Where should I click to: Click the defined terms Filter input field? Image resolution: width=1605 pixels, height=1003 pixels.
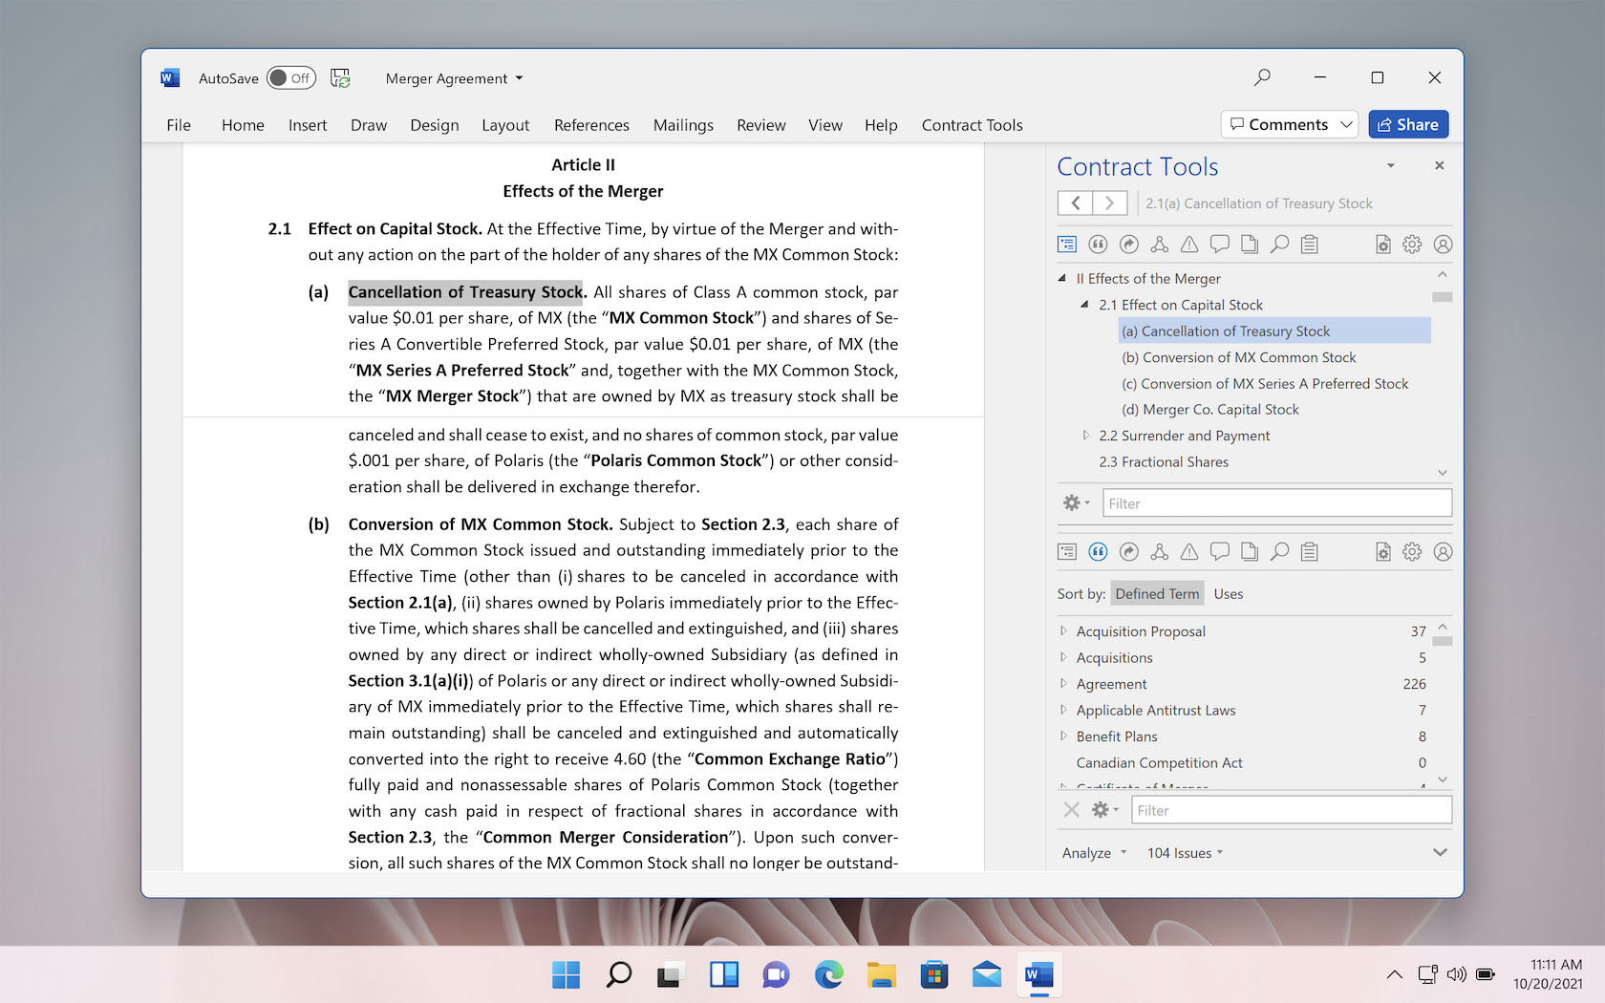click(1292, 810)
